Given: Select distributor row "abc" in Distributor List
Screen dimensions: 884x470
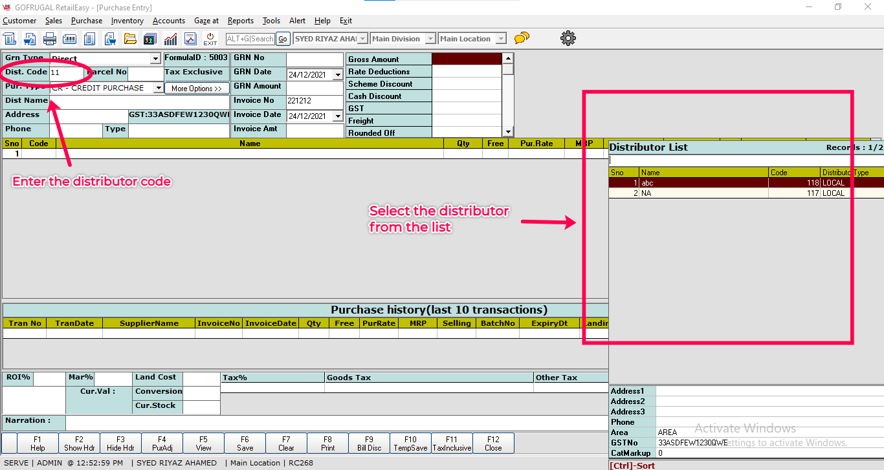Looking at the screenshot, I should click(746, 183).
